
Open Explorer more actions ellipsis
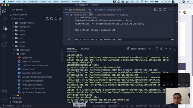pyautogui.click(x=59, y=10)
